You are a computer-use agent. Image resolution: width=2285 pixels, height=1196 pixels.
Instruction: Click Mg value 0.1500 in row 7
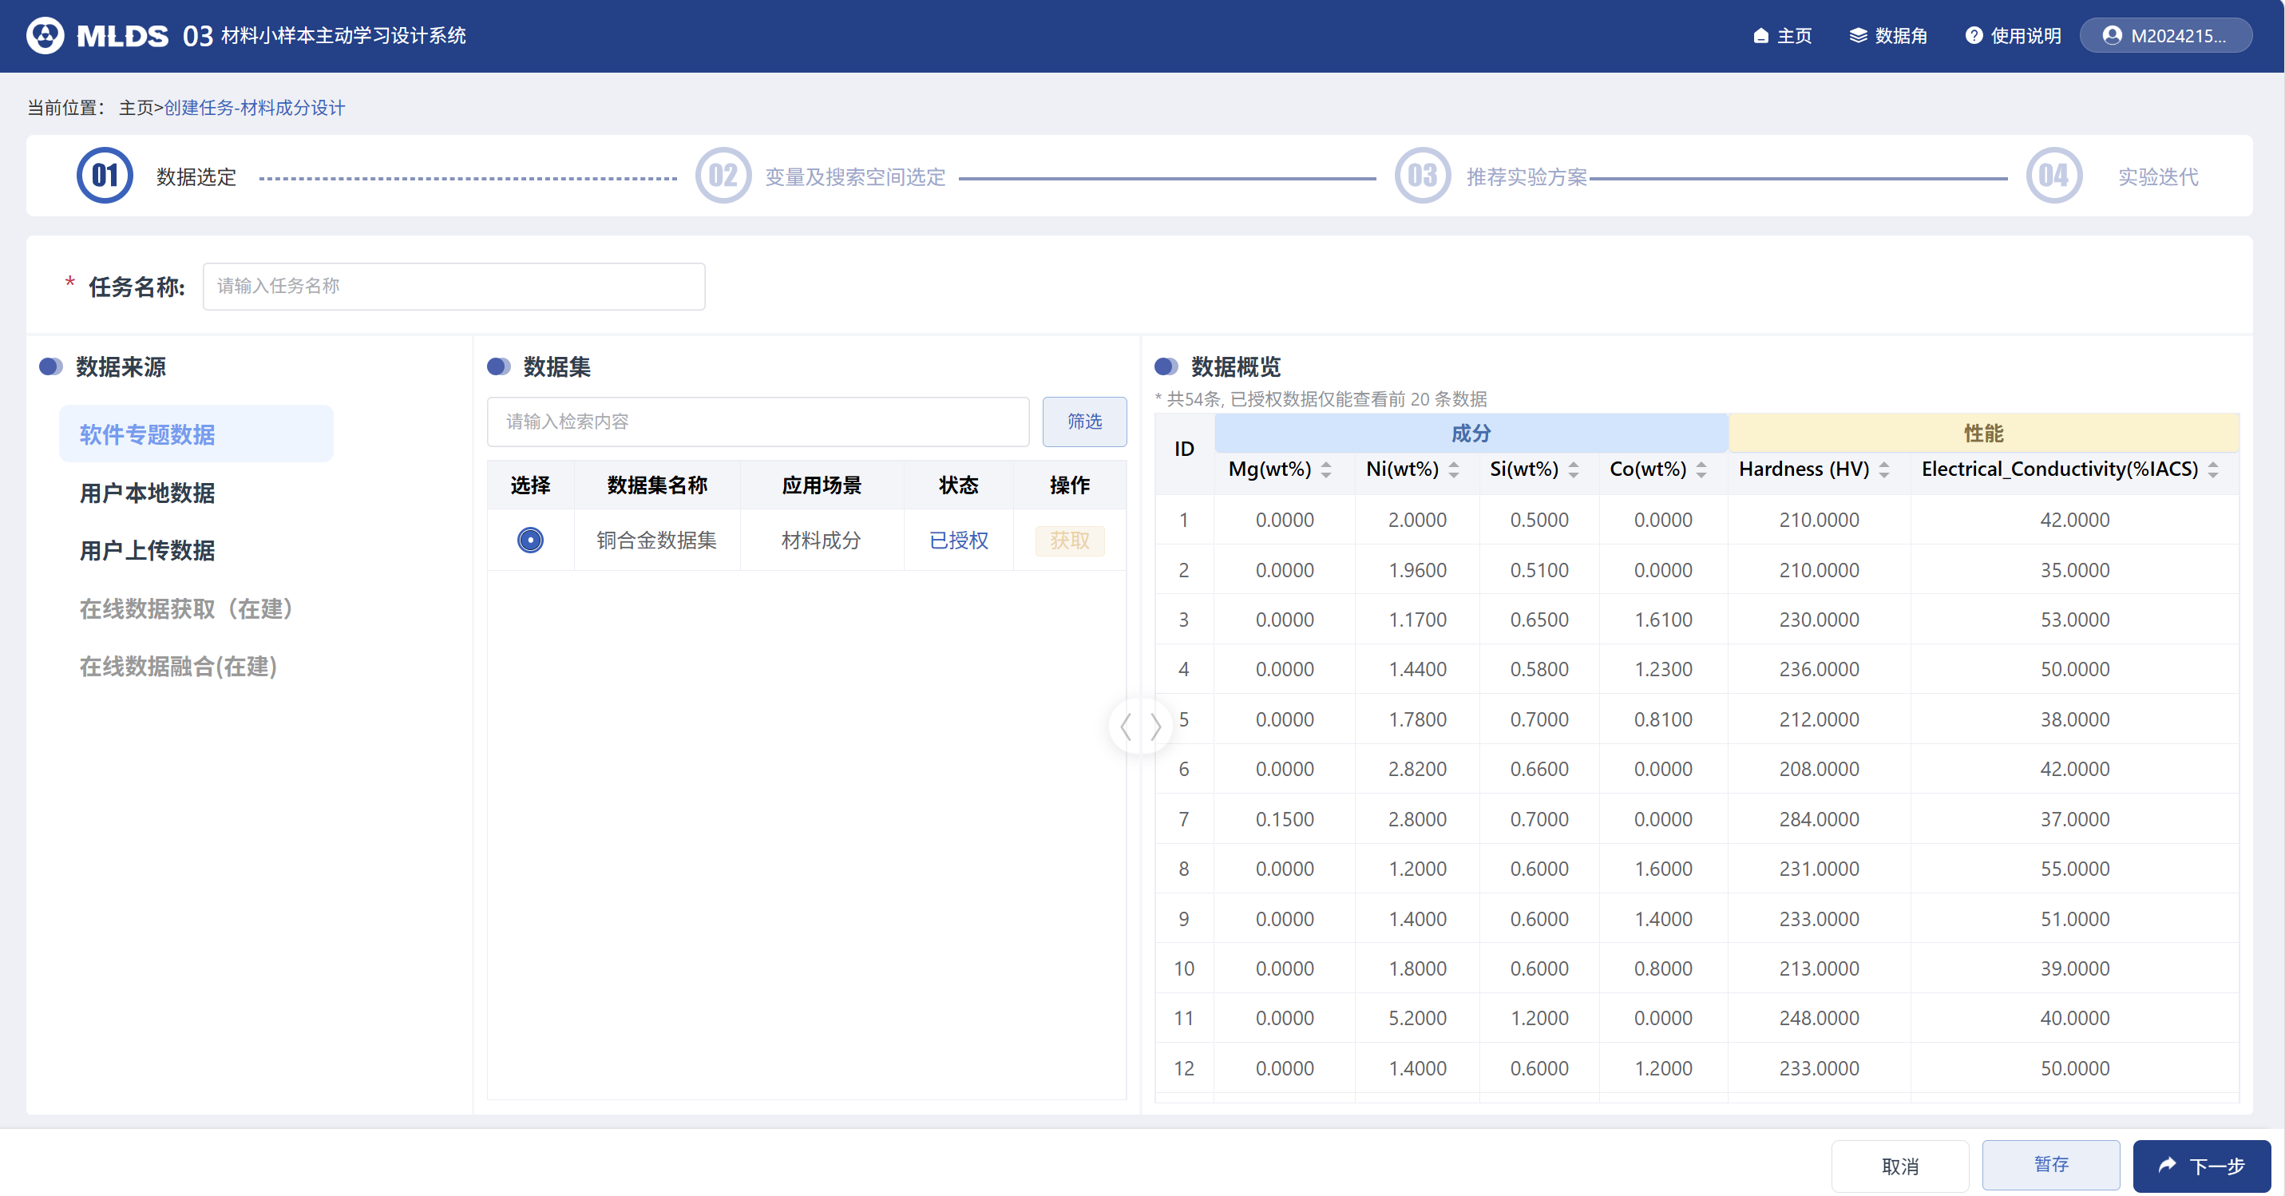tap(1285, 819)
